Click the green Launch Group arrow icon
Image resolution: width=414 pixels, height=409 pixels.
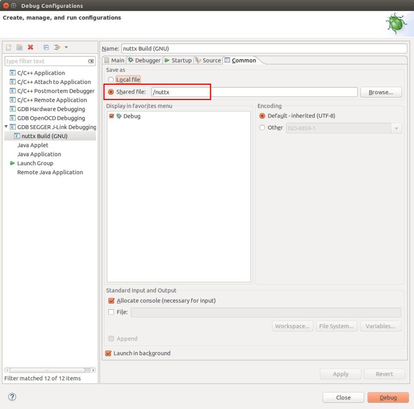pos(12,163)
